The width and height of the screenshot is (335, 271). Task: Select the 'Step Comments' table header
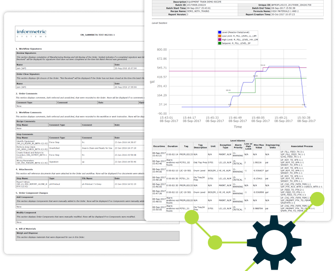tap(25, 135)
